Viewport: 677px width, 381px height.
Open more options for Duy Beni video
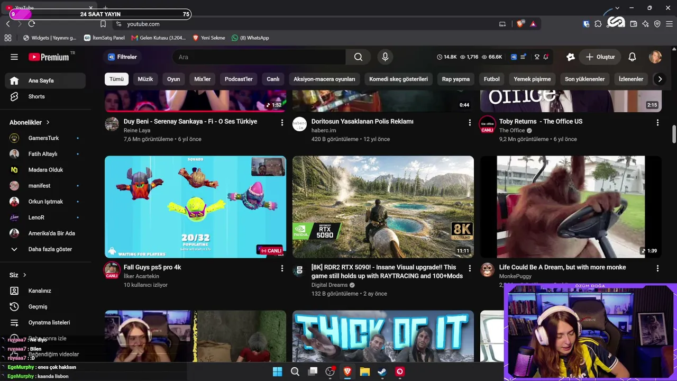(282, 122)
